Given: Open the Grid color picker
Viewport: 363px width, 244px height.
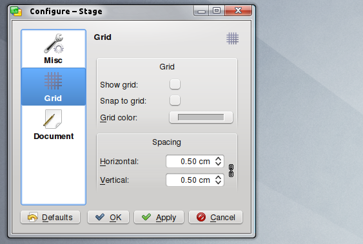Looking at the screenshot, I should pos(201,117).
